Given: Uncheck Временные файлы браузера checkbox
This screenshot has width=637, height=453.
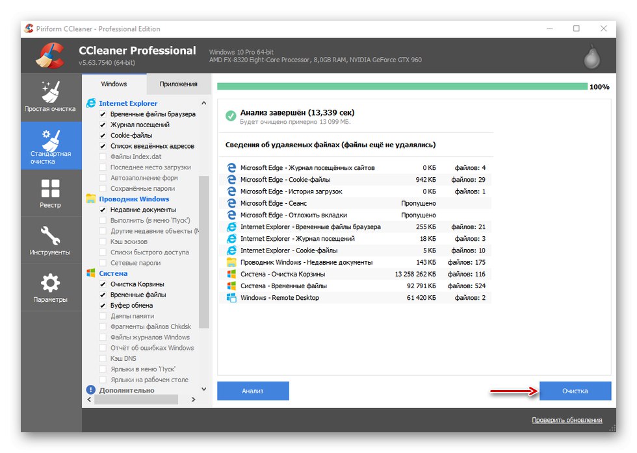Looking at the screenshot, I should click(x=103, y=114).
